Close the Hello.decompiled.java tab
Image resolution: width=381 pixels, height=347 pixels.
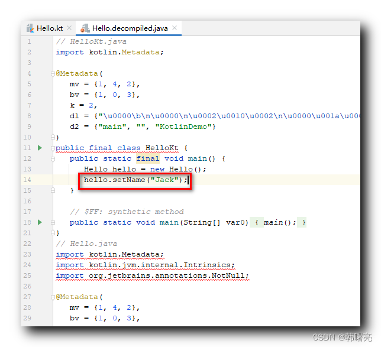tap(175, 28)
